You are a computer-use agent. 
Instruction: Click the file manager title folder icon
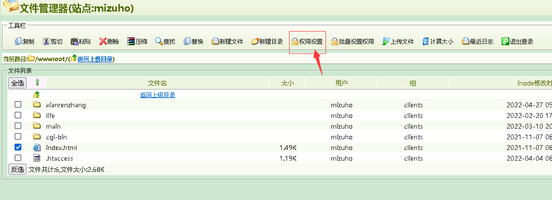pos(11,5)
